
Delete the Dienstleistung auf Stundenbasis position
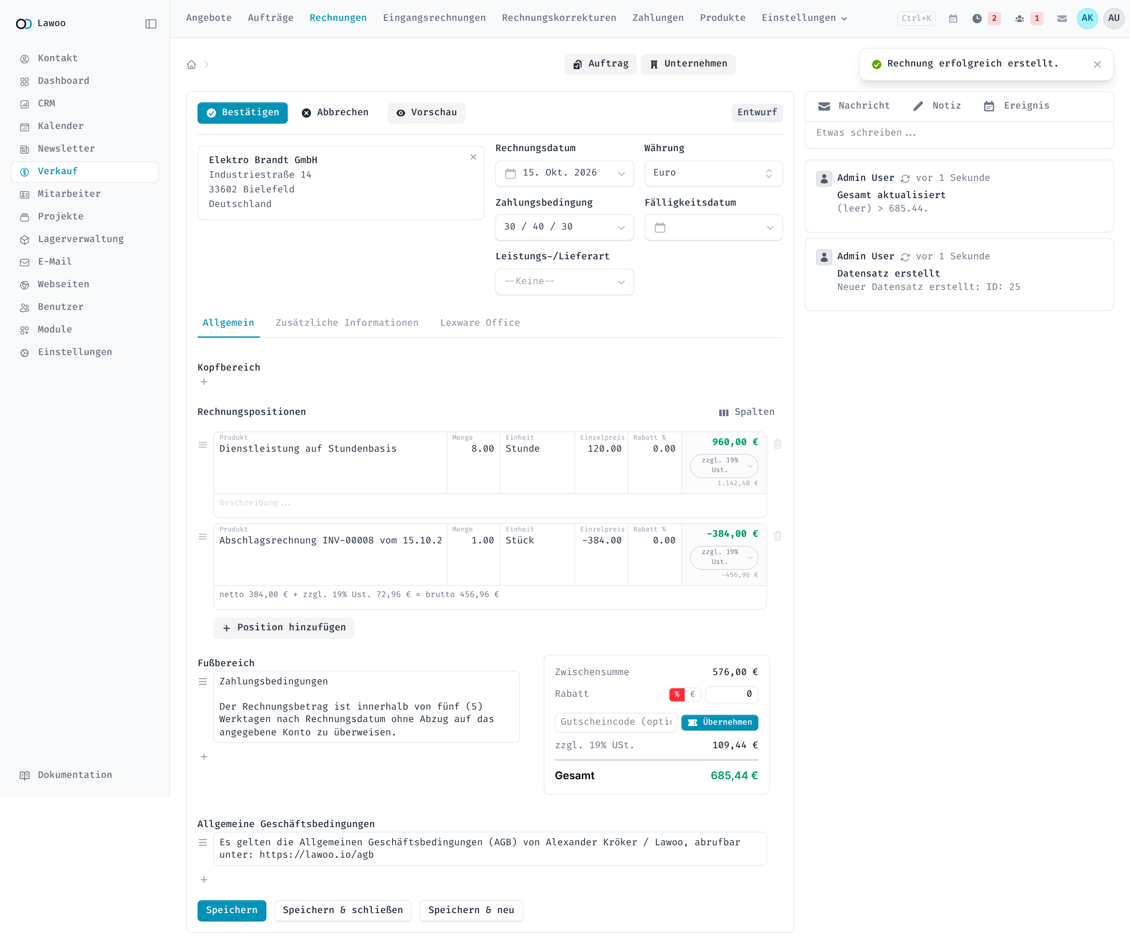(778, 444)
